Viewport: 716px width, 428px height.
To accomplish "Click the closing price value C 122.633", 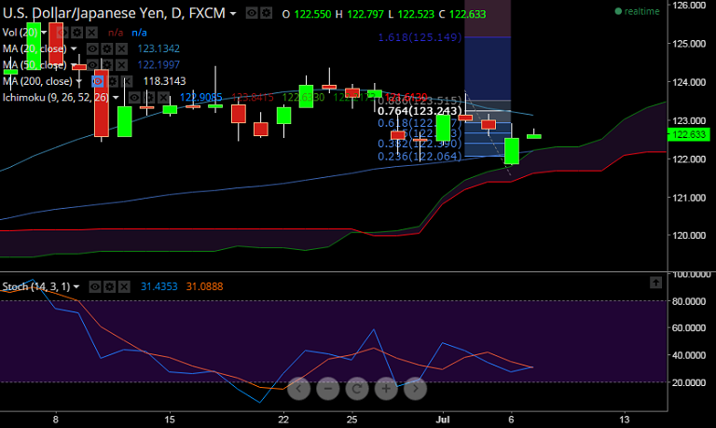I will tap(468, 14).
